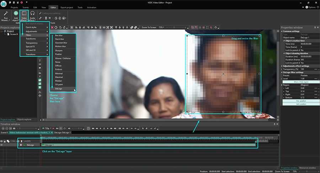
Task: Toggle the lock icon on top layer row
Action: (x=5, y=141)
